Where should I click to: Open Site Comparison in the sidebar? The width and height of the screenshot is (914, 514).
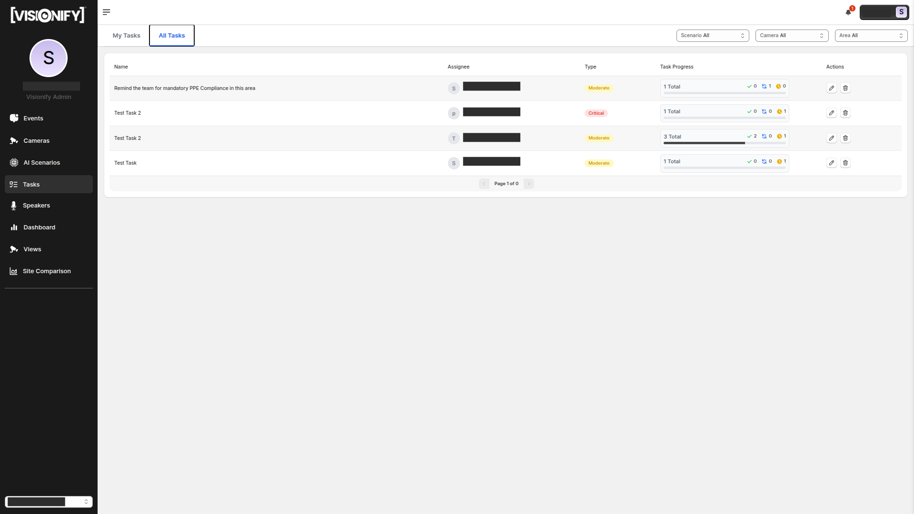(x=49, y=271)
